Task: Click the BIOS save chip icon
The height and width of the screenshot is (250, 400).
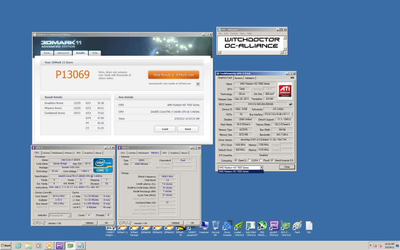Action: coord(291,104)
